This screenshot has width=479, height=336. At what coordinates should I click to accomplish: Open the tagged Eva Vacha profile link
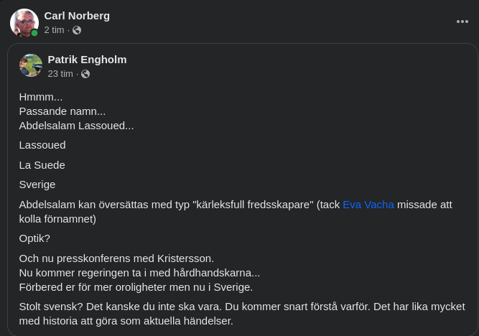click(x=368, y=204)
